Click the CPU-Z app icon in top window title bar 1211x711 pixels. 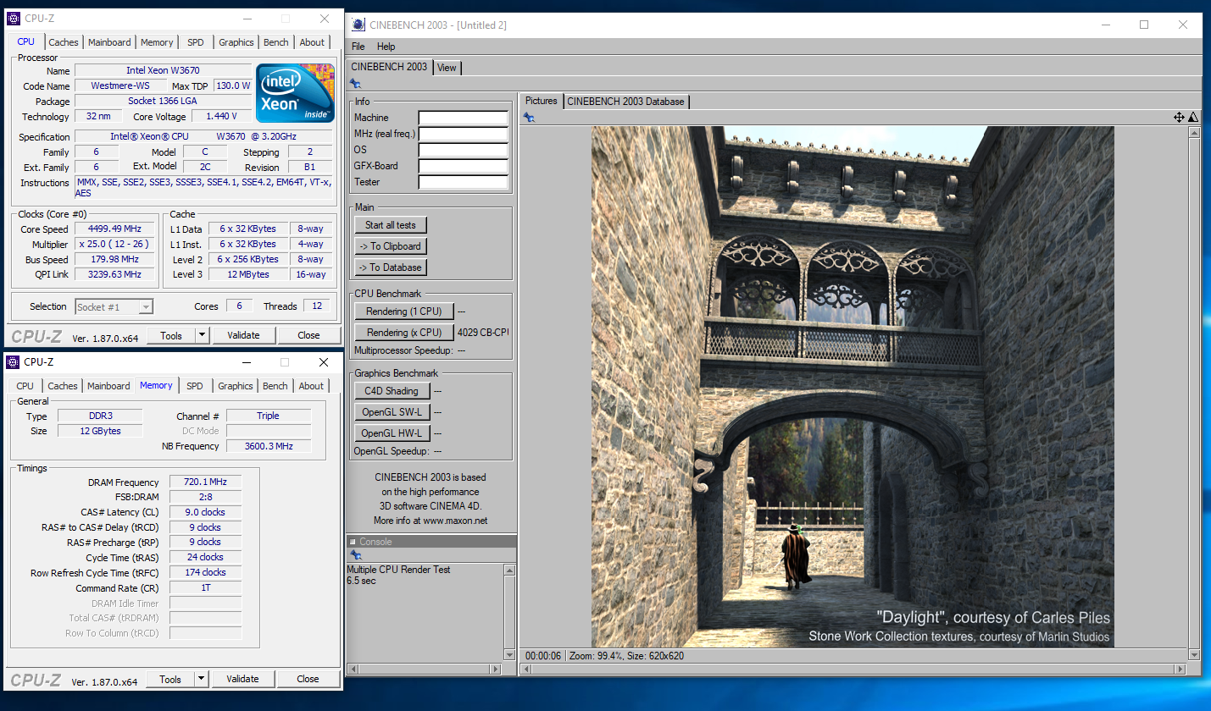pos(13,19)
